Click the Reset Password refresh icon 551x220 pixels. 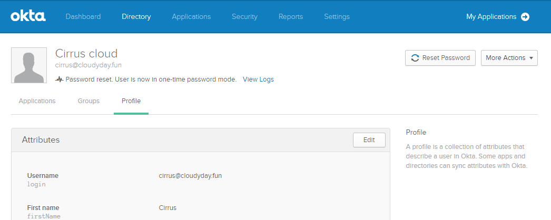pyautogui.click(x=415, y=58)
